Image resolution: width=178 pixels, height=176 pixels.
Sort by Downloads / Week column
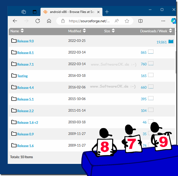(x=156, y=31)
